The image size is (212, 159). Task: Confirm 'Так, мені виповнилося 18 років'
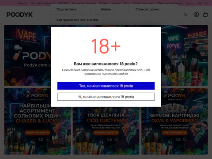106,86
